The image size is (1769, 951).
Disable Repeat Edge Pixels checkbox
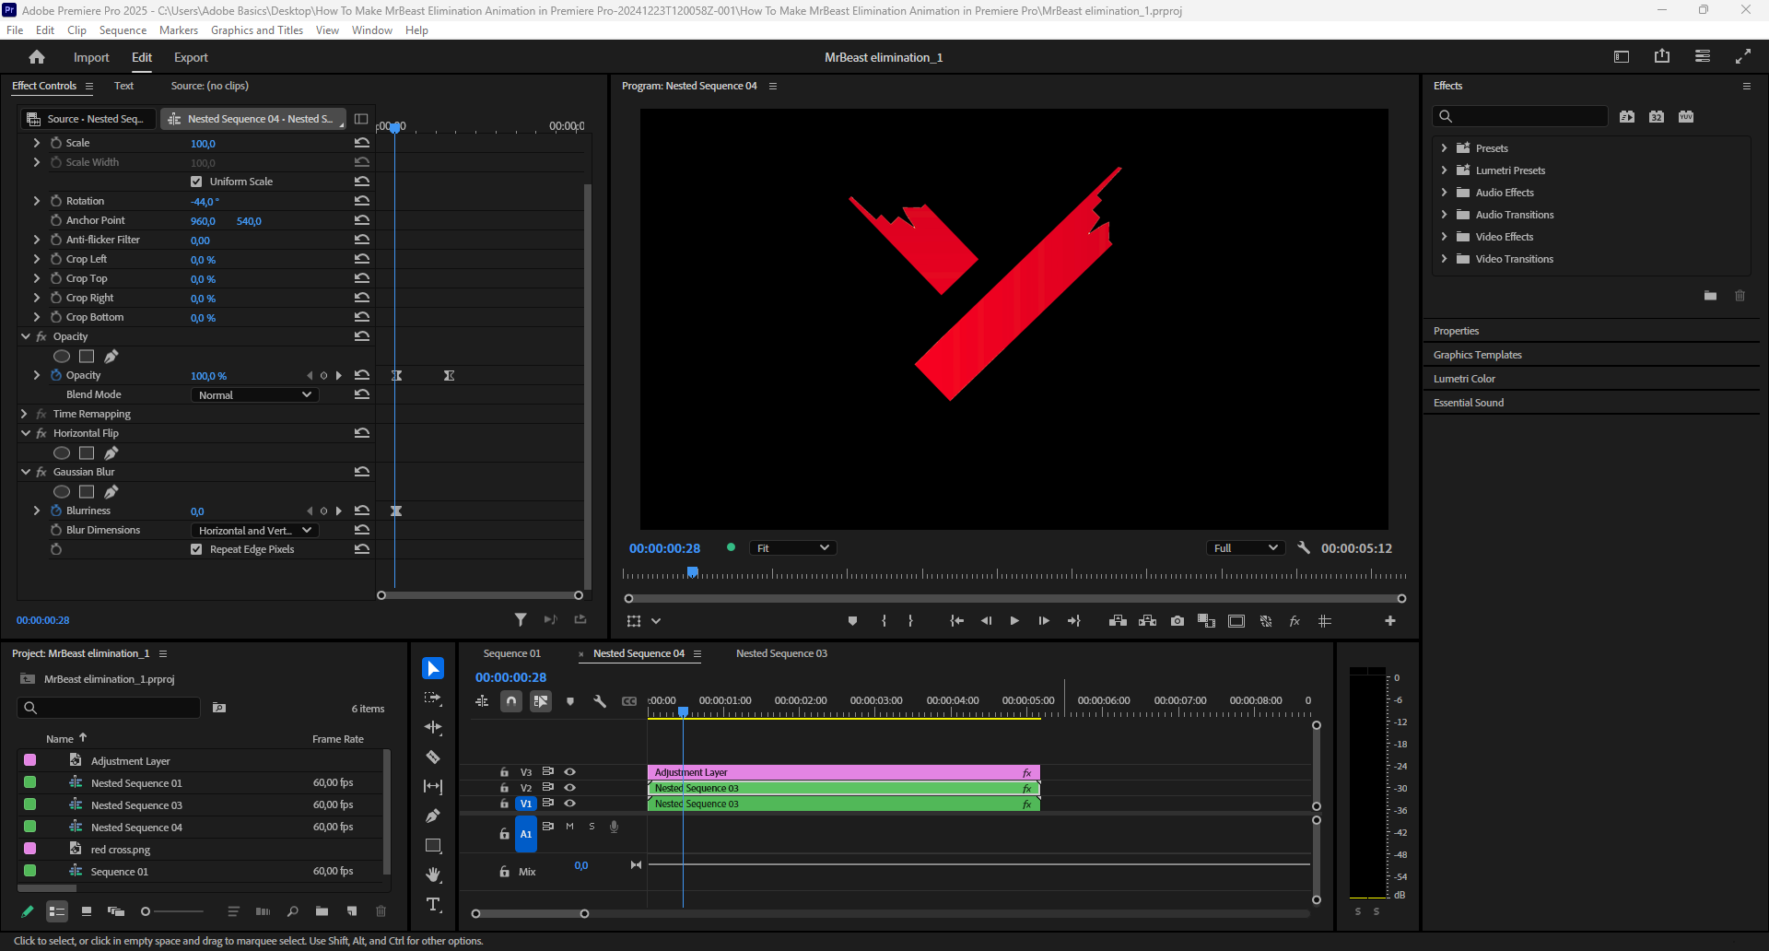coord(196,549)
